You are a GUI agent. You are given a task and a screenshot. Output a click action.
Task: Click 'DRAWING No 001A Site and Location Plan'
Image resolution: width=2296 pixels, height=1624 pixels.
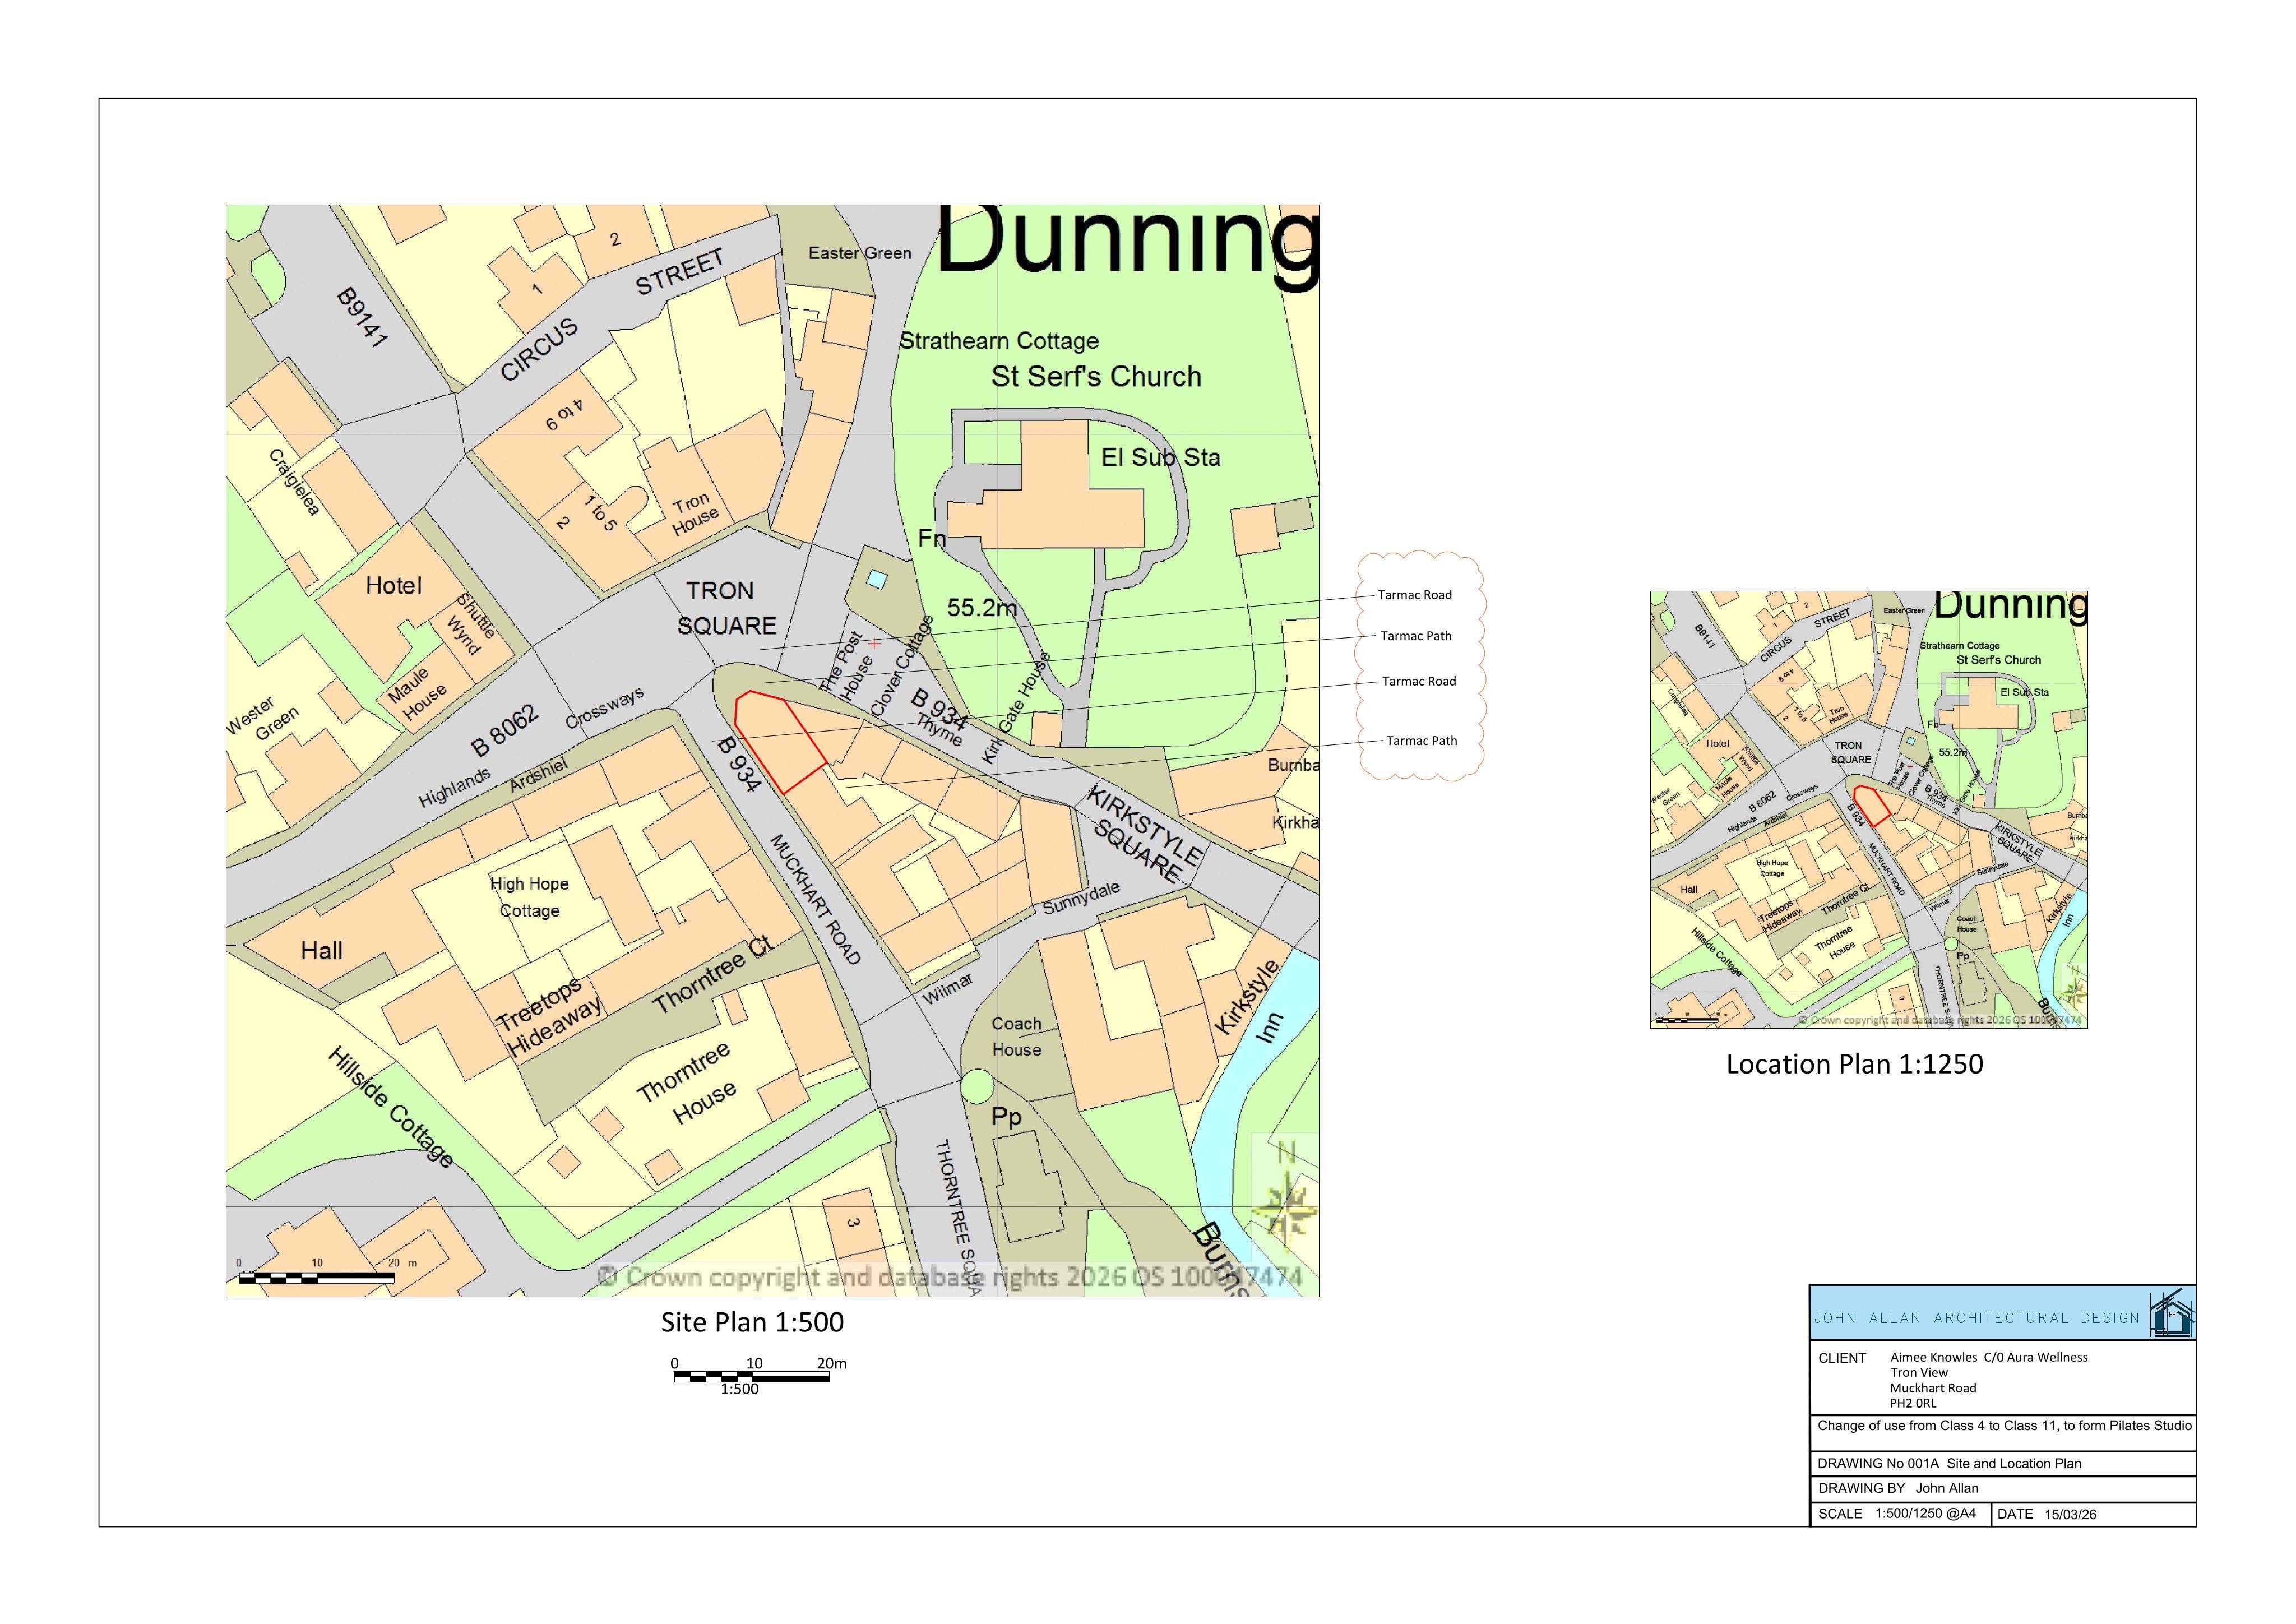(x=1949, y=1463)
